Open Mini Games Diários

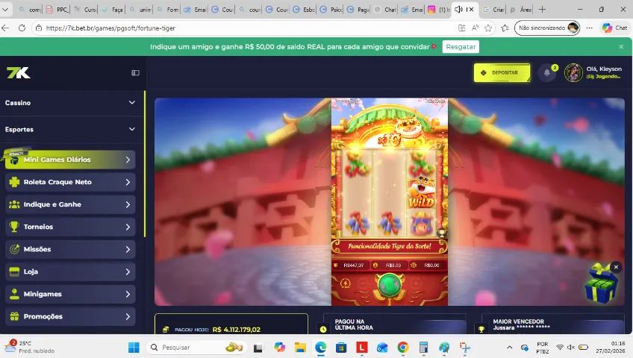pos(70,160)
